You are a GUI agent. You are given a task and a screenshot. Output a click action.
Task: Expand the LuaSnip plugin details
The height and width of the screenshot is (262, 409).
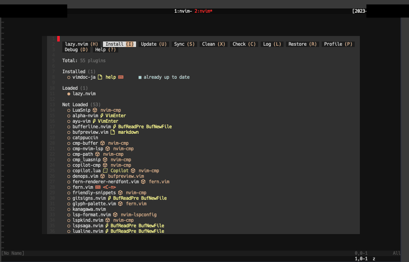(x=81, y=110)
